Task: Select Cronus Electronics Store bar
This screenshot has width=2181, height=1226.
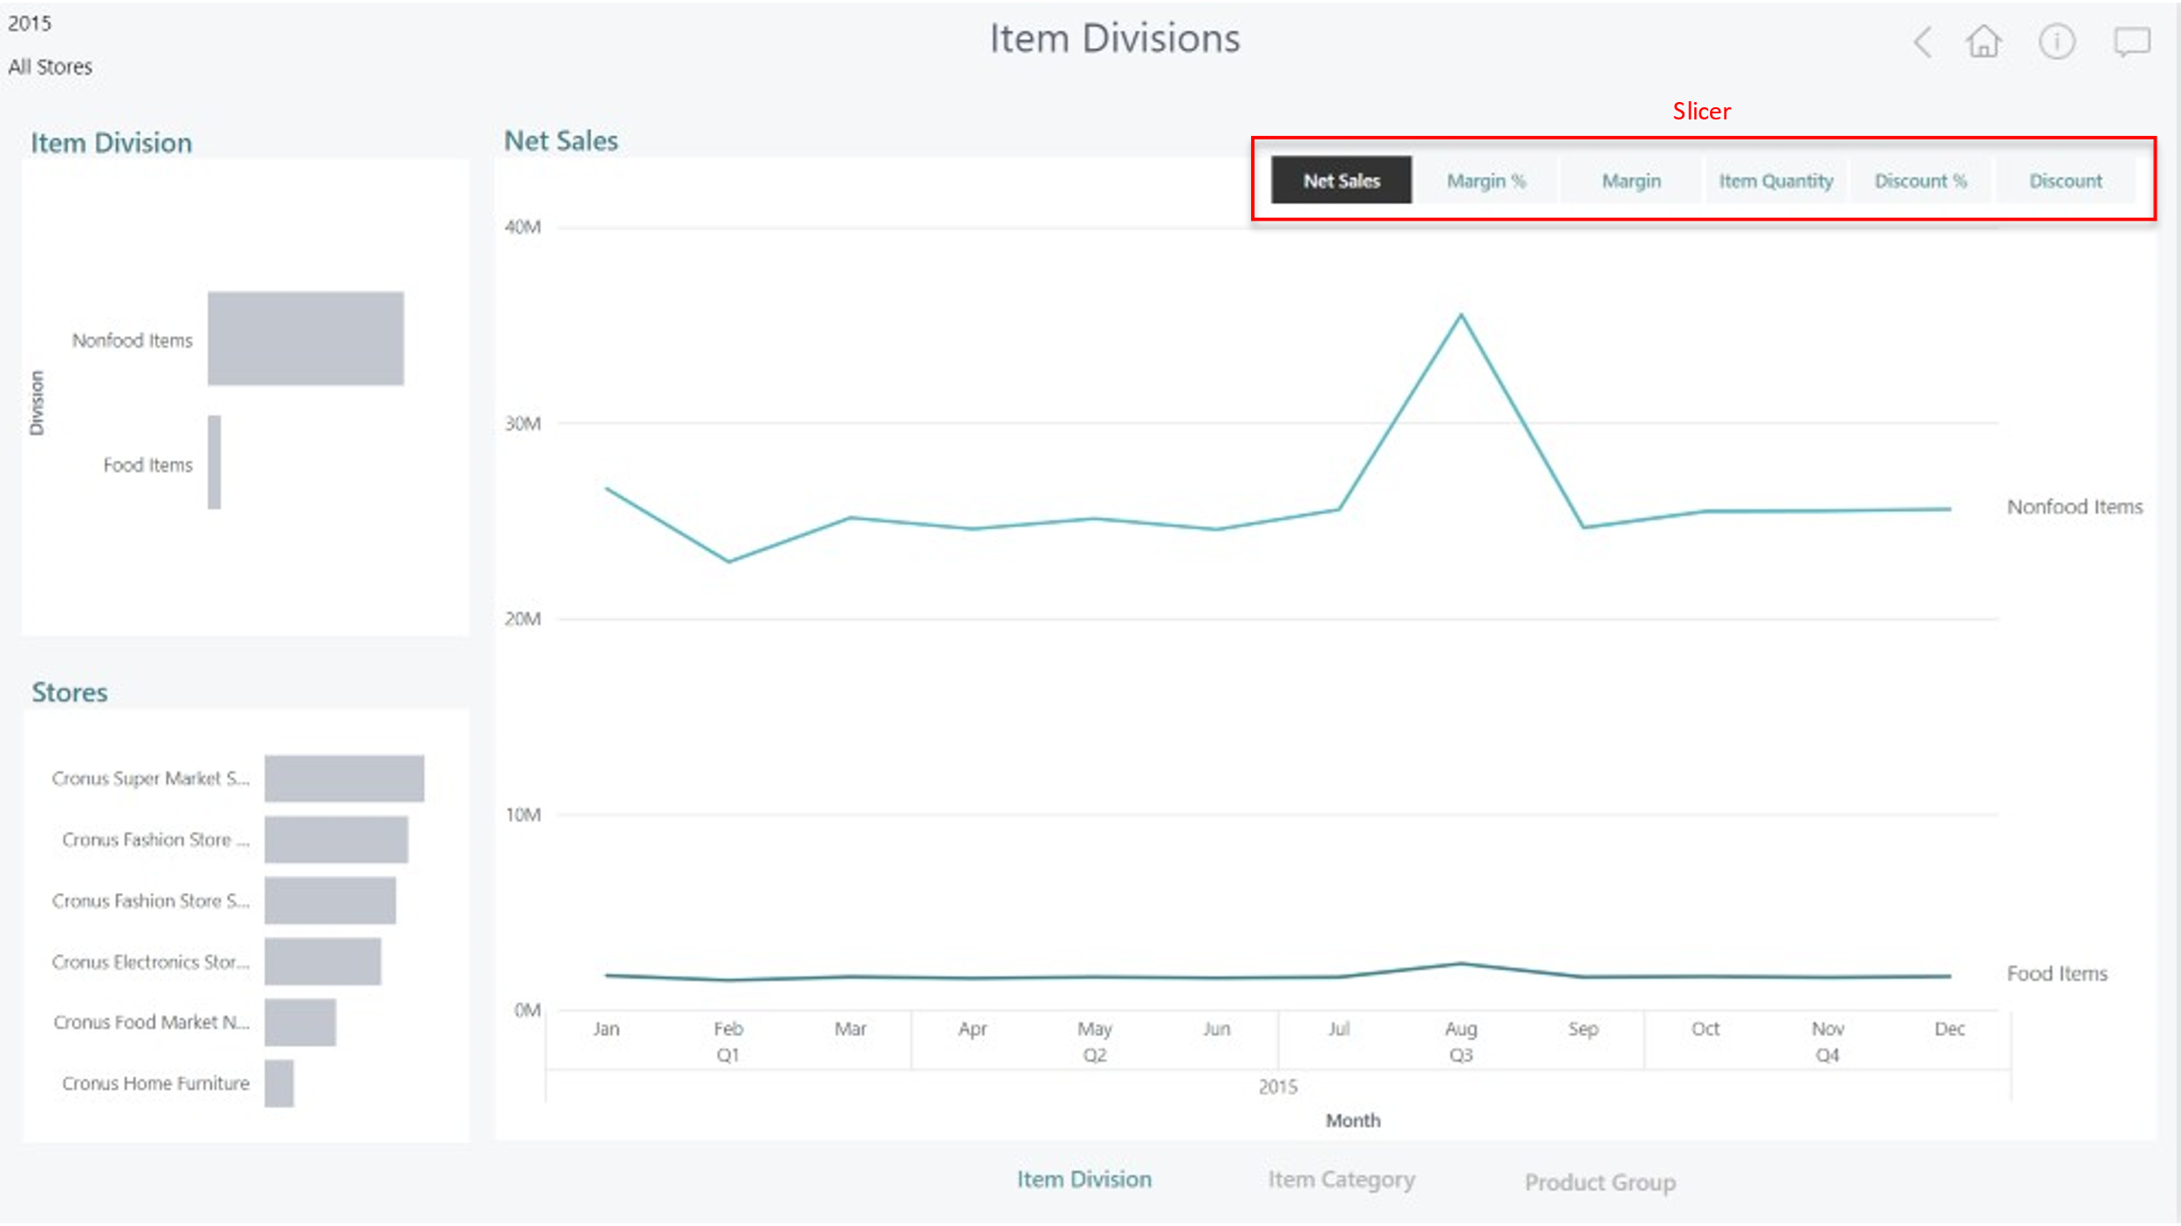Action: pos(322,961)
